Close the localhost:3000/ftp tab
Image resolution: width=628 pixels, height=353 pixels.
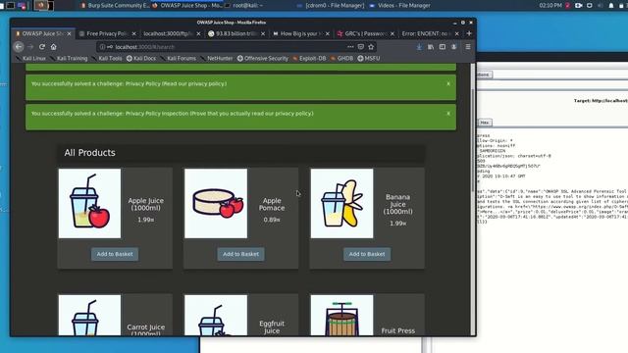click(x=198, y=34)
